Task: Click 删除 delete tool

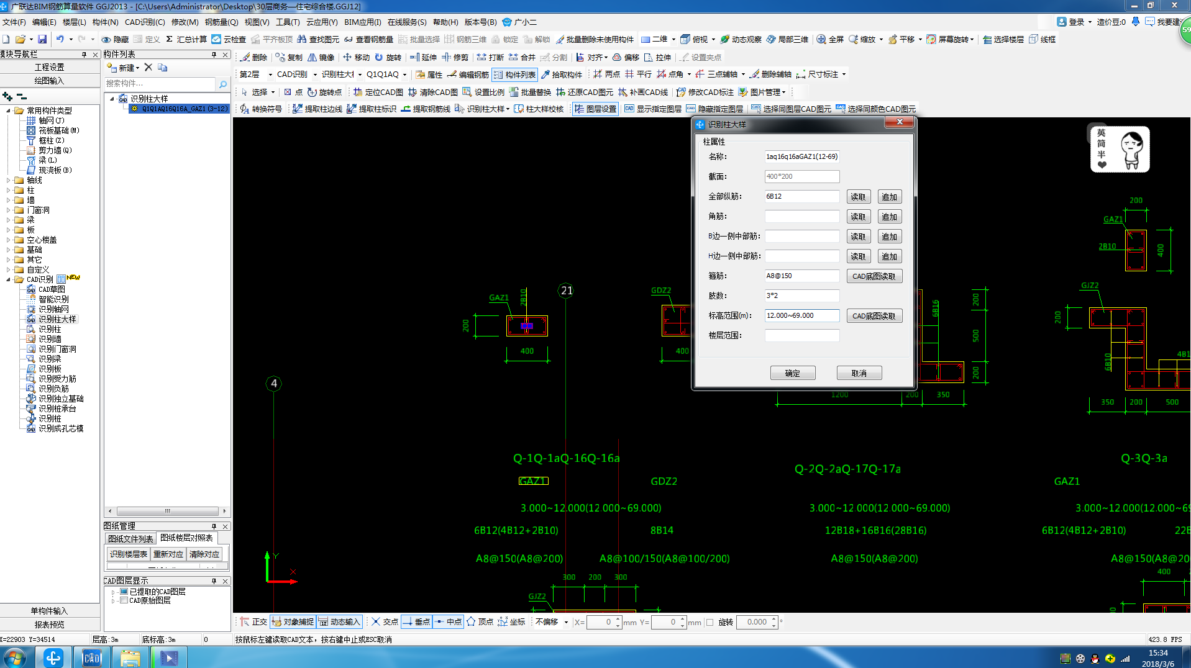Action: pos(254,57)
